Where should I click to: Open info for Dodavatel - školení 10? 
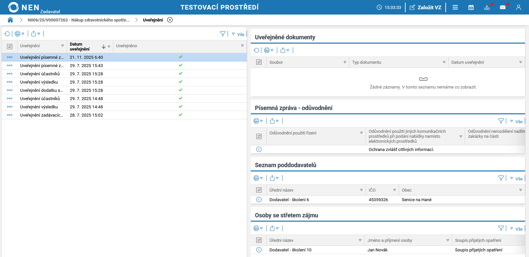(259, 250)
